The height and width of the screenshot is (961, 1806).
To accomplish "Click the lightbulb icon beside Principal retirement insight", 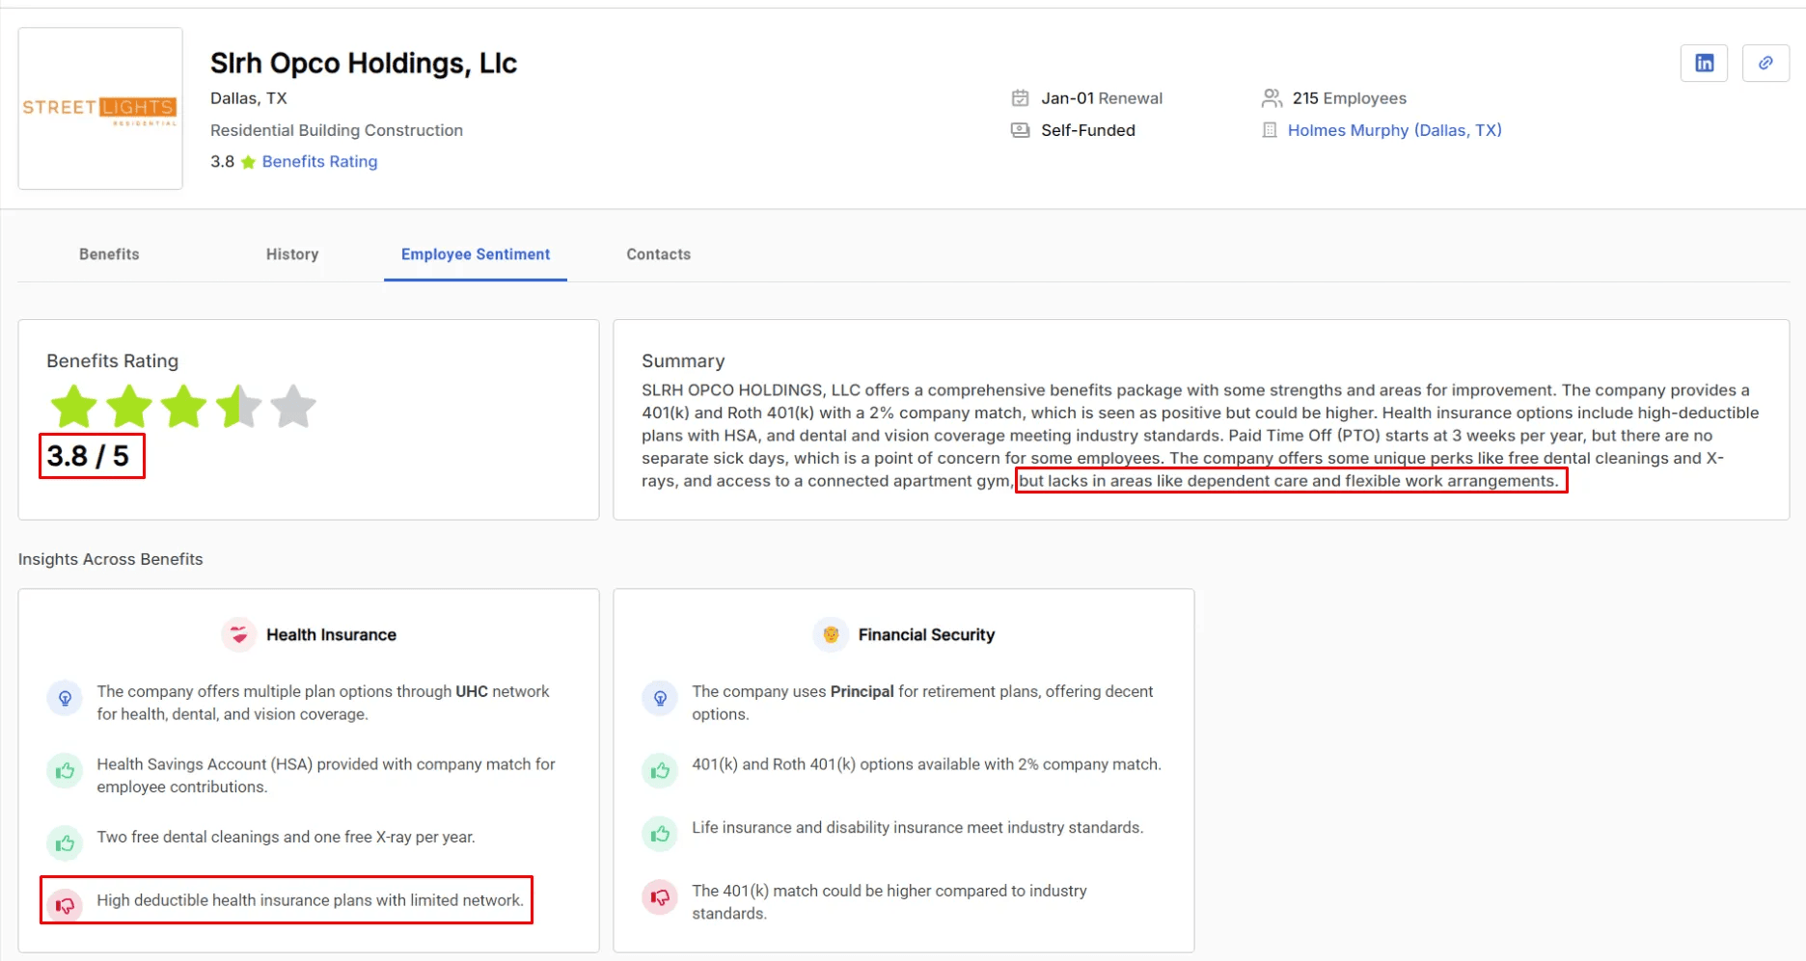I will coord(660,698).
